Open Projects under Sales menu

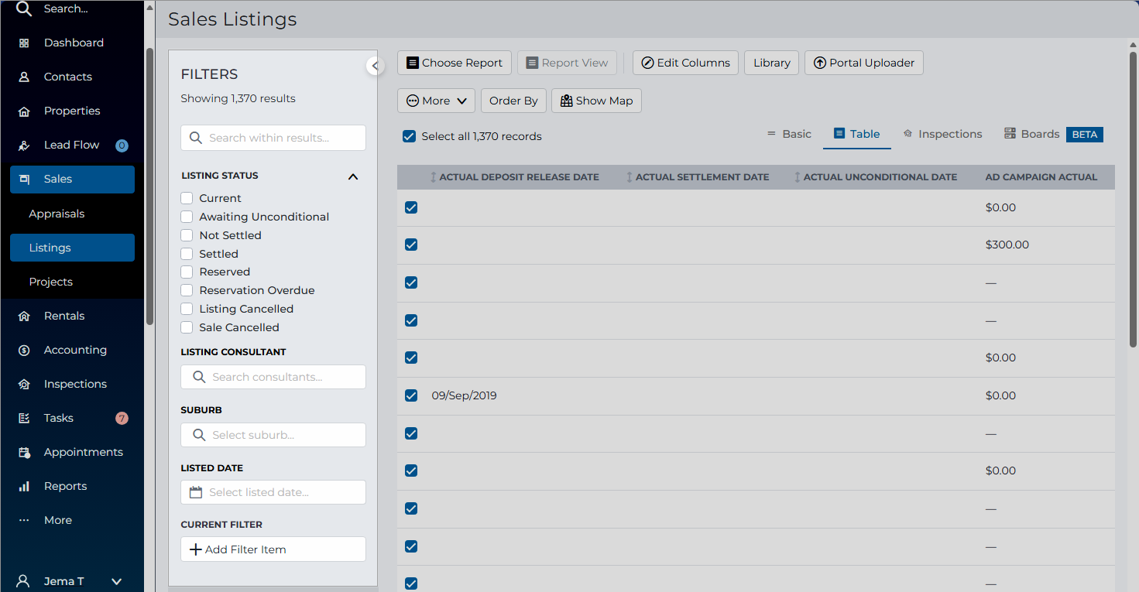click(x=51, y=282)
